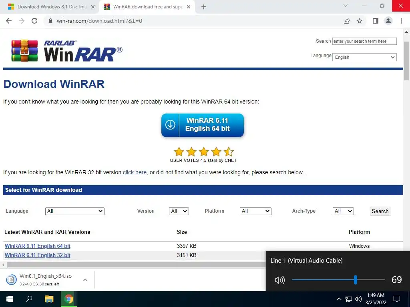Screen dimensions: 410x307
Task: Open the Chrome profile avatar
Action: 388,21
